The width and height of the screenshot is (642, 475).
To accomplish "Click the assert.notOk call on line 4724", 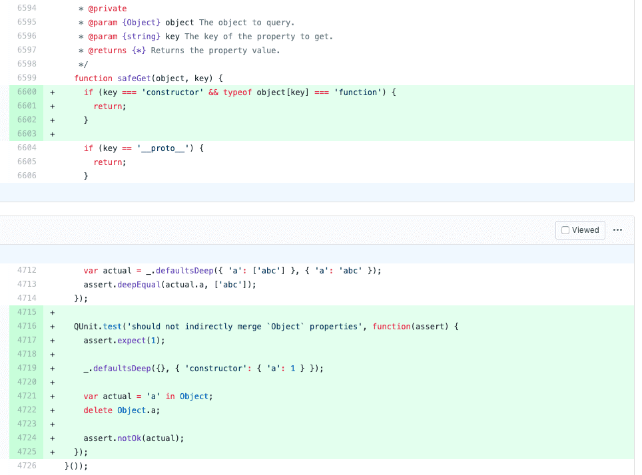I will [112, 438].
